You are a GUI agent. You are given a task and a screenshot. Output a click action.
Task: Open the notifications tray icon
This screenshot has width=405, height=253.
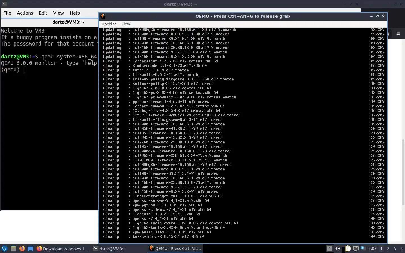tap(363, 248)
